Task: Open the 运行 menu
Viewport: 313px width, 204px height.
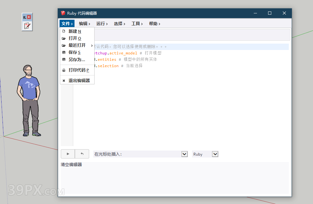Action: [102, 24]
